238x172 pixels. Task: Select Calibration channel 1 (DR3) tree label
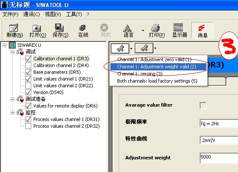pos(61,59)
